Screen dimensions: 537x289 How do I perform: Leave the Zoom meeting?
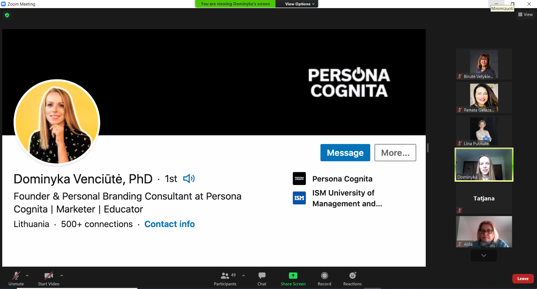point(523,279)
